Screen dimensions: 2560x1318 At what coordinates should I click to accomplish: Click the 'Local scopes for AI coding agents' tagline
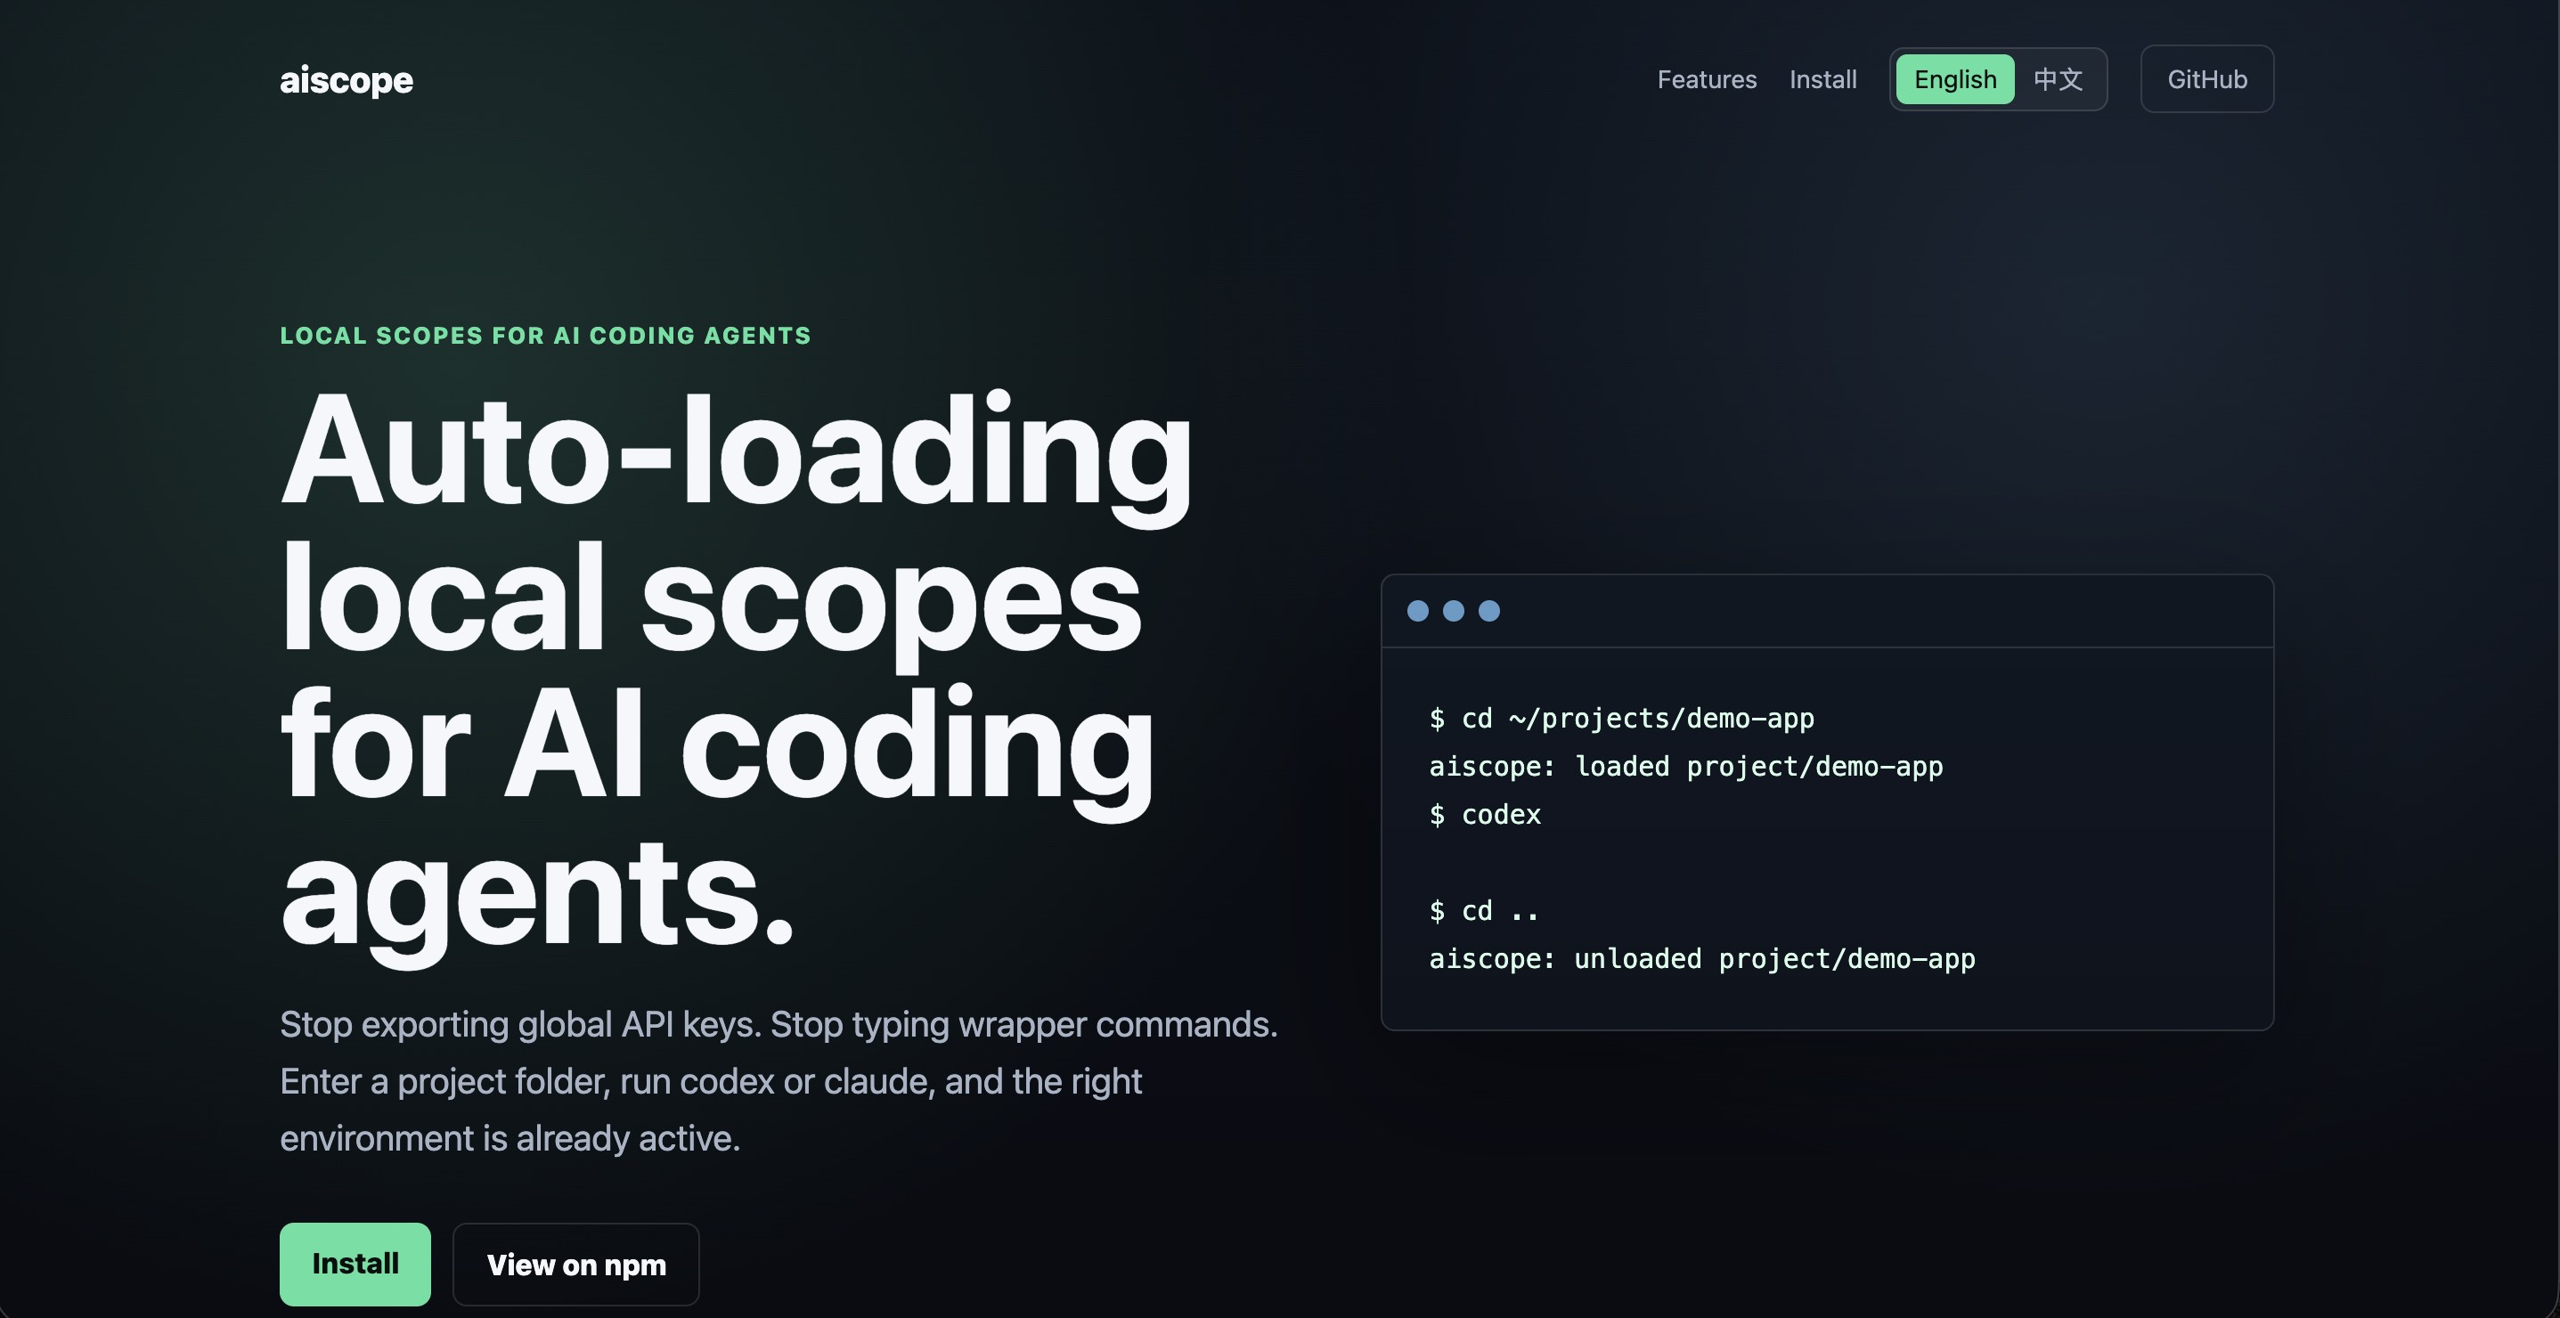544,336
